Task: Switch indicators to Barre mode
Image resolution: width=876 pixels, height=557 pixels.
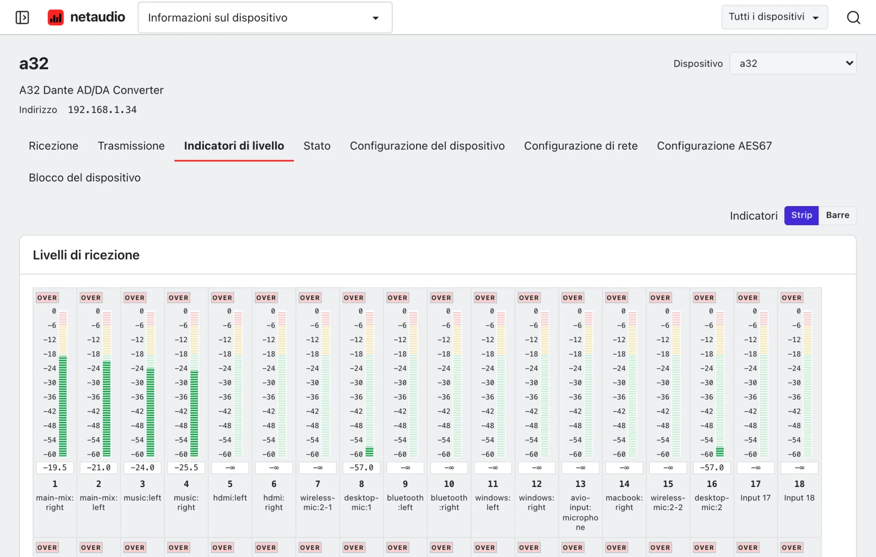Action: (x=837, y=215)
